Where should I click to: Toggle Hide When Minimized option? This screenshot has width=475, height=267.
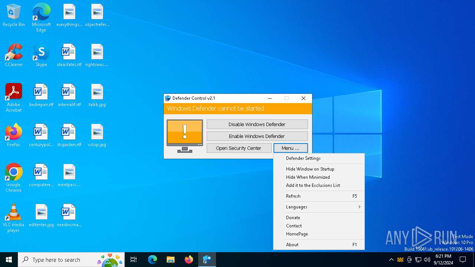pyautogui.click(x=319, y=177)
